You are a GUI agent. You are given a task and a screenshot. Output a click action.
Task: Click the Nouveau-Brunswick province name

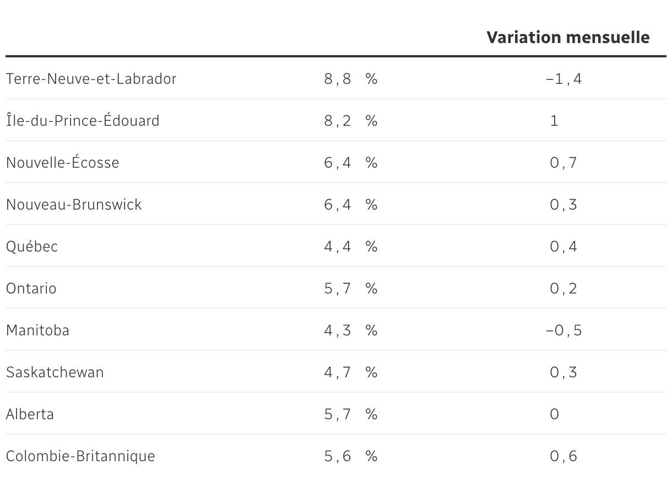click(x=74, y=205)
